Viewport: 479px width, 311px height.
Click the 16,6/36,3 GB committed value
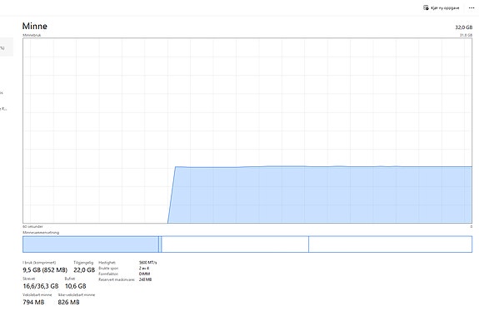[41, 286]
